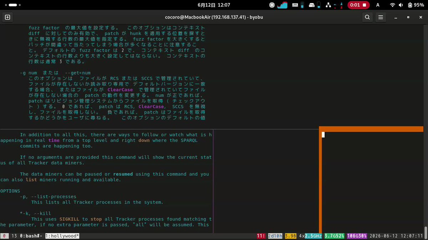Click the red 11! updates indicator in the status bar
The height and width of the screenshot is (240, 428).
(261, 236)
